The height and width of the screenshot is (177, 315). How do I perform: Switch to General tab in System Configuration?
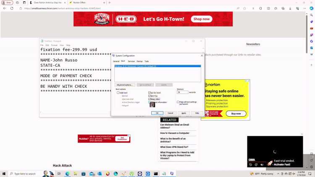point(116,61)
